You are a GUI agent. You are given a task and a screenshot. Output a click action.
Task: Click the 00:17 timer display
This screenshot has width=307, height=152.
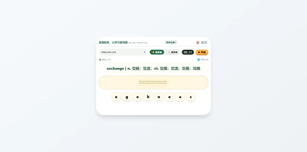[188, 52]
